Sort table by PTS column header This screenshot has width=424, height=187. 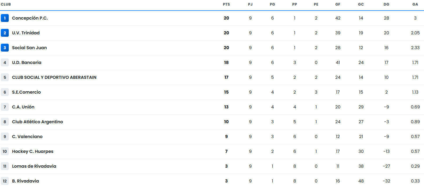coord(226,4)
